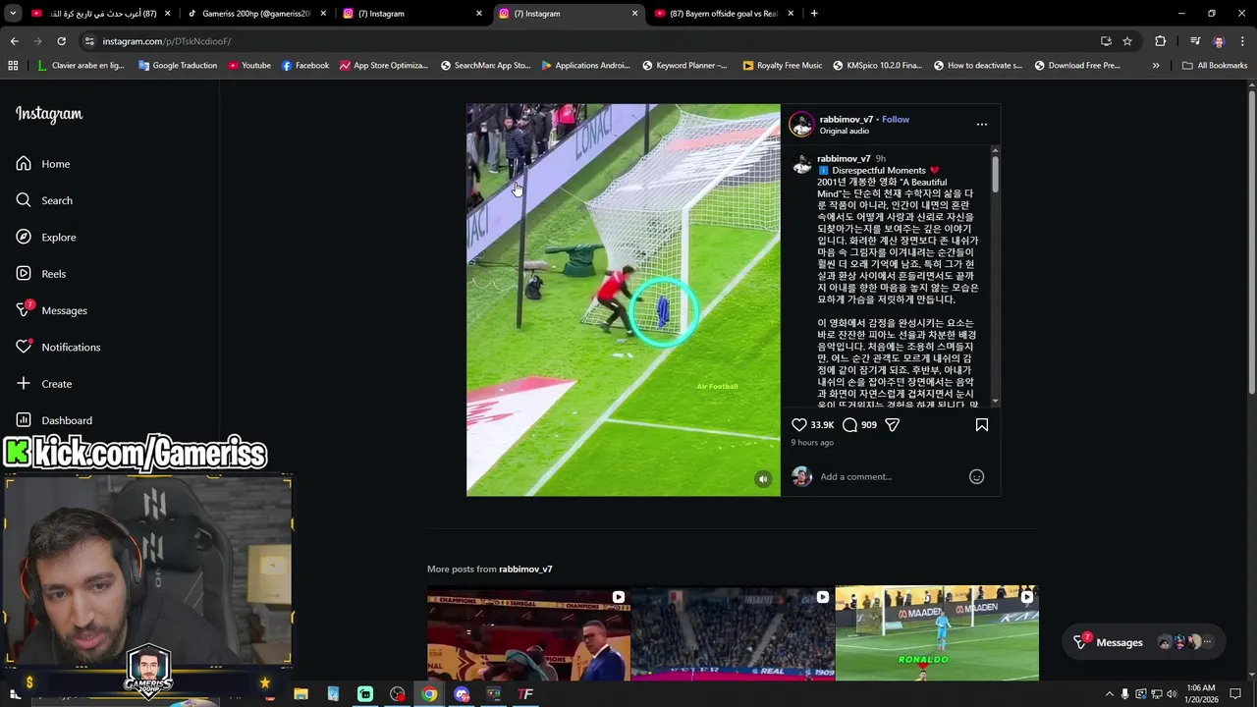Switch to Gameriss 200hp TikTok tab
This screenshot has height=707, width=1257.
pos(255,14)
